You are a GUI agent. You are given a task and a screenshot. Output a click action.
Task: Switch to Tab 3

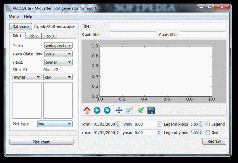click(x=49, y=36)
